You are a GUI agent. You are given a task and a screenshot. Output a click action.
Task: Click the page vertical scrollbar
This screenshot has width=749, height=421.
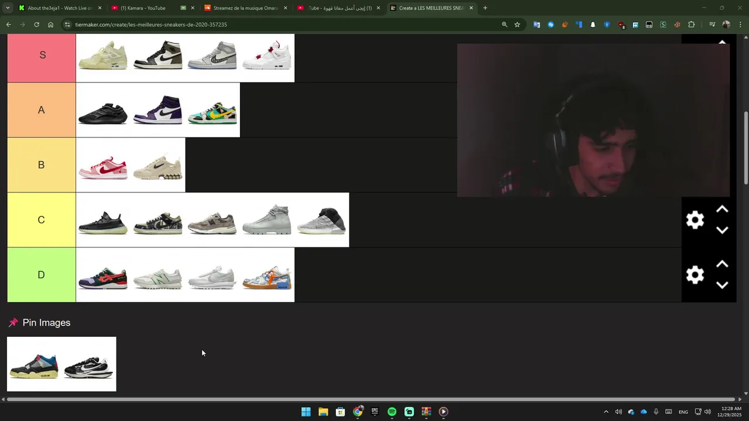coord(745,149)
